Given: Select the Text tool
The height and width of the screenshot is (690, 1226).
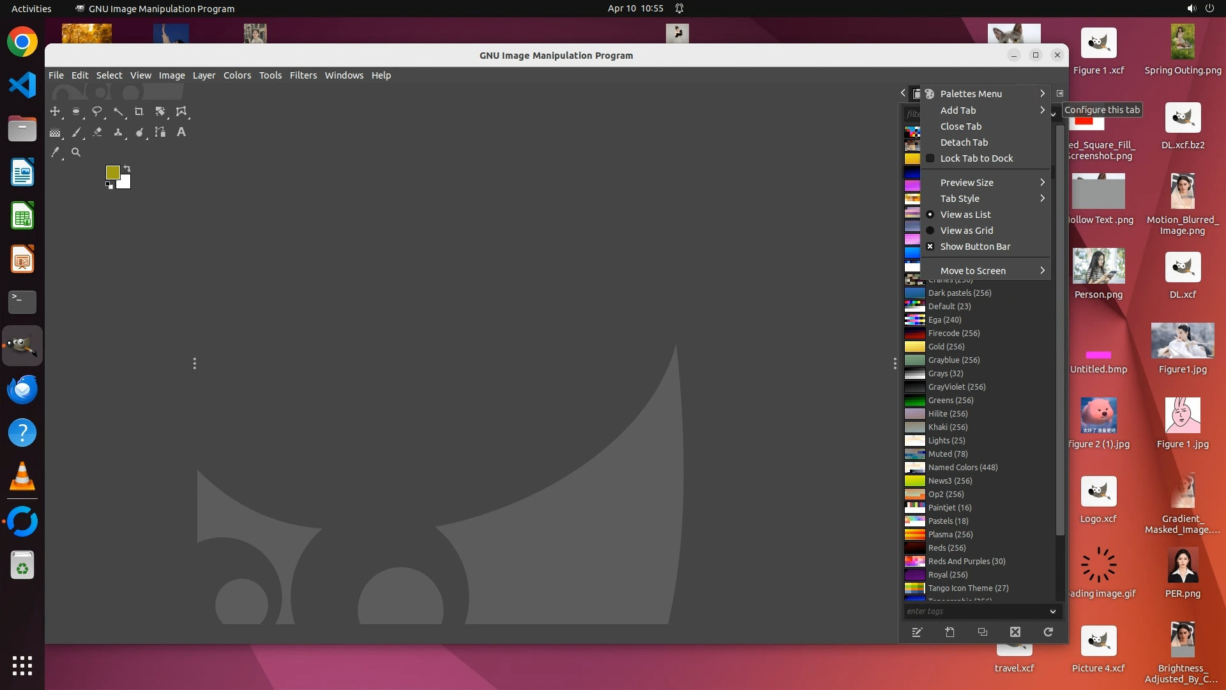Looking at the screenshot, I should (x=181, y=132).
